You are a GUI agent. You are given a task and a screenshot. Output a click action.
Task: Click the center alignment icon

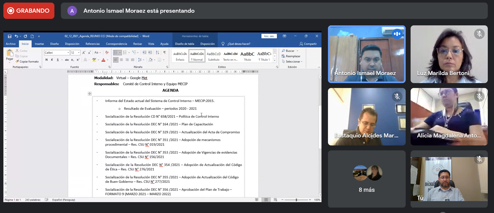(x=121, y=60)
